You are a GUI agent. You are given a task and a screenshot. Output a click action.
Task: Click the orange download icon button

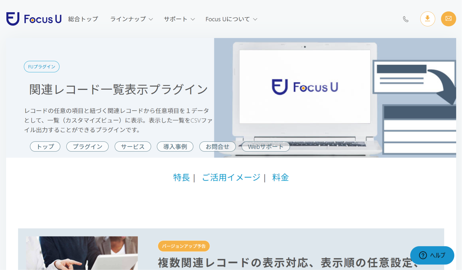point(427,19)
